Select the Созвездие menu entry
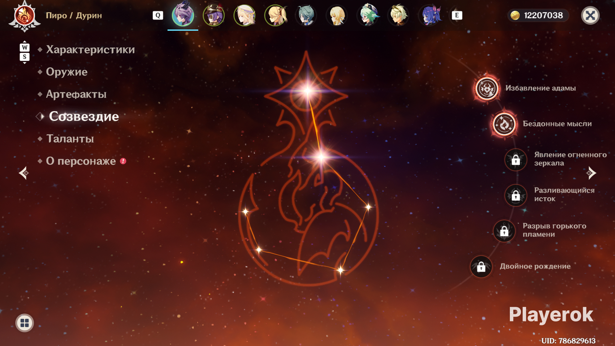This screenshot has width=615, height=346. pyautogui.click(x=84, y=117)
